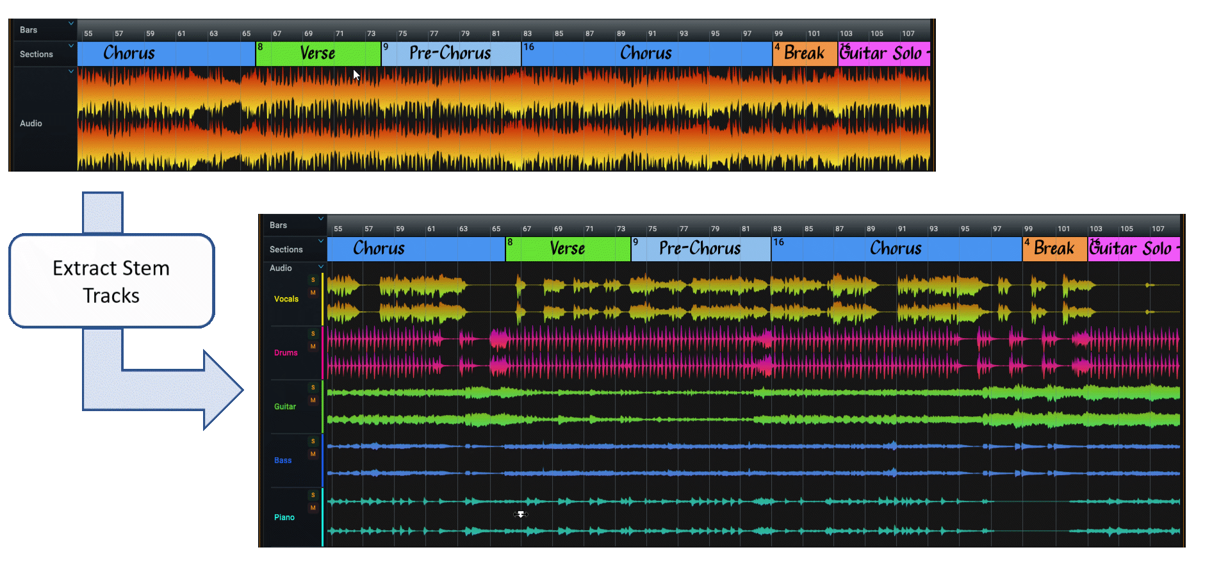
Task: Select the first Chorus section in upper panel
Action: coord(167,54)
